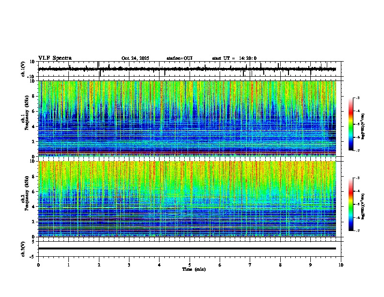This screenshot has width=384, height=297.
Task: Click the time axis tick label '7'
Action: (x=250, y=265)
